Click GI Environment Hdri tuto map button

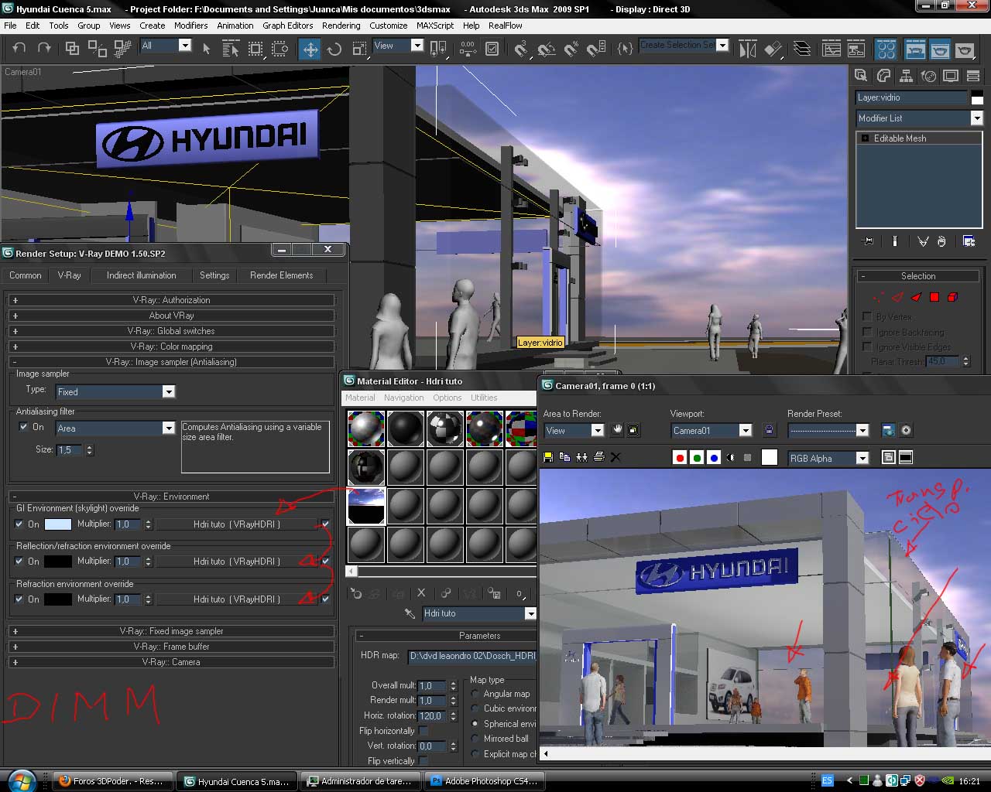(x=237, y=524)
